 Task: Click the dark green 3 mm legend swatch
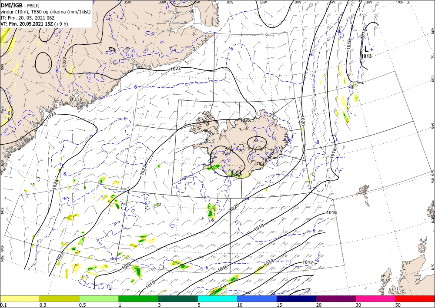pyautogui.click(x=178, y=298)
